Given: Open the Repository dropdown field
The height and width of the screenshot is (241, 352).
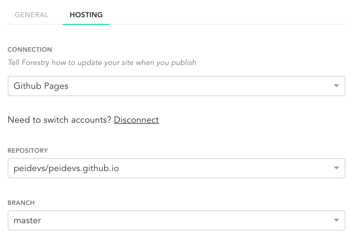Looking at the screenshot, I should (x=176, y=168).
